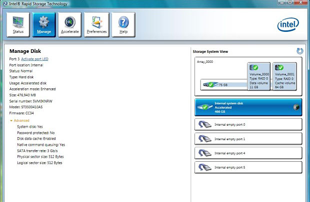
Task: Click Disk data cache Enabled text
Action: (x=36, y=139)
